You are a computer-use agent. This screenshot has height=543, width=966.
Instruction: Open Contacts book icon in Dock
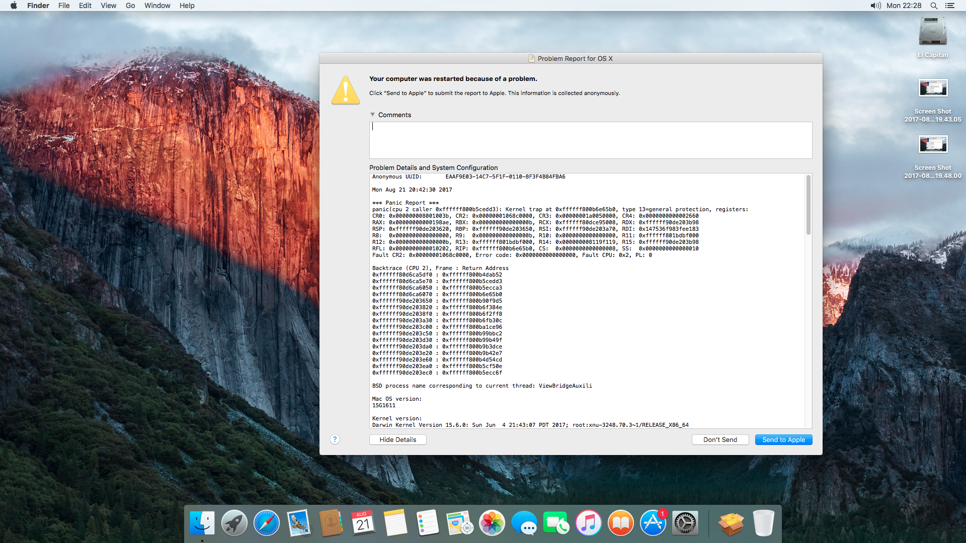coord(331,523)
